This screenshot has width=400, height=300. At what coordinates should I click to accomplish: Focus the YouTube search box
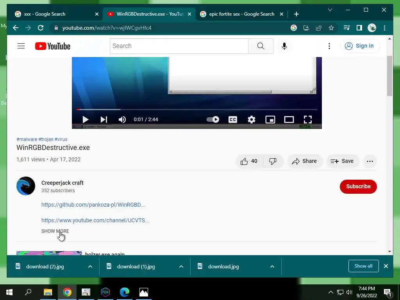click(179, 46)
